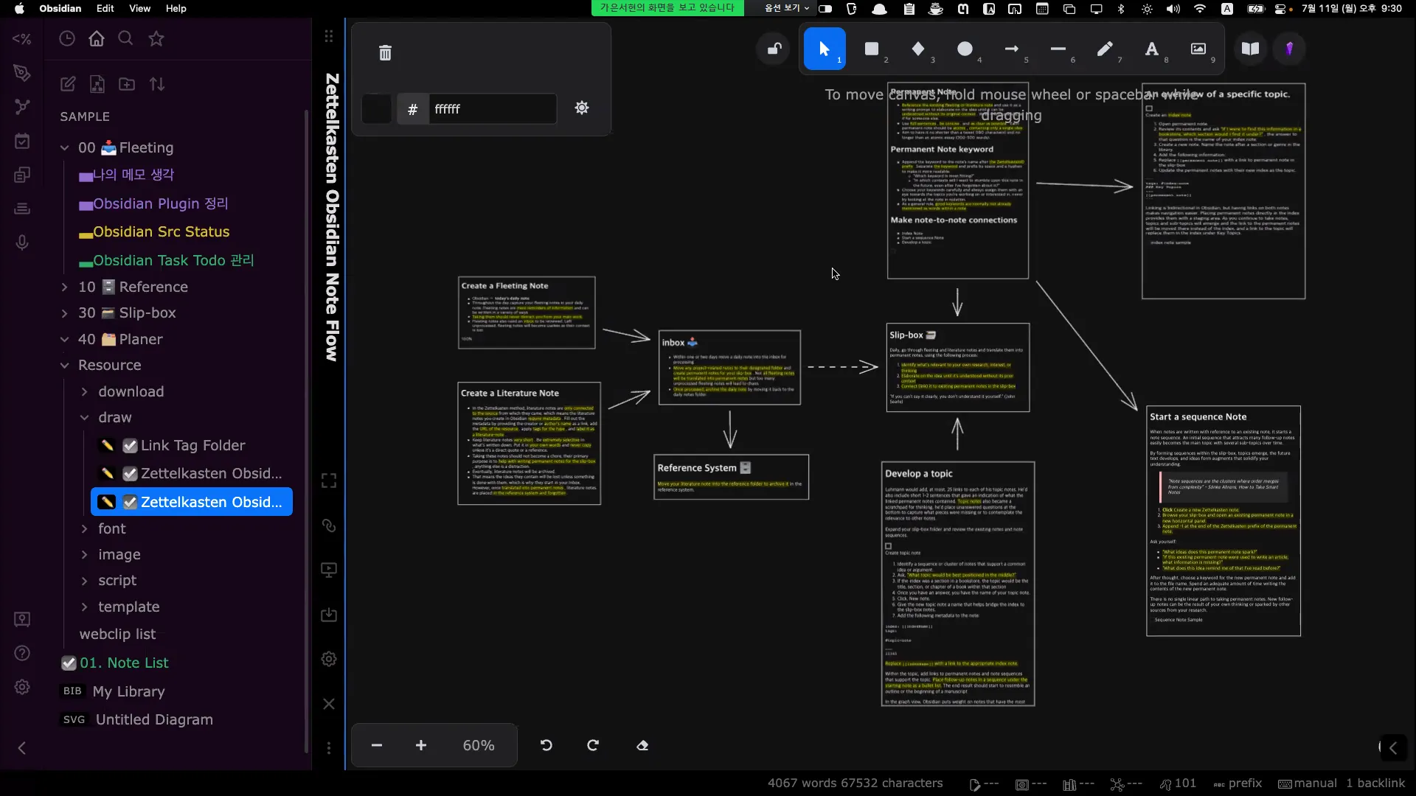Toggle checkbox beside 01. Note List
The image size is (1416, 796).
pos(69,663)
